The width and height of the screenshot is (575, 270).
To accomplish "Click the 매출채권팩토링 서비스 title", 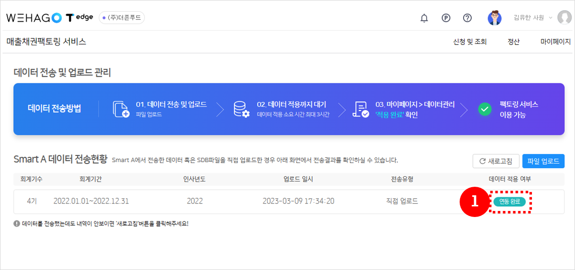I will [x=47, y=42].
